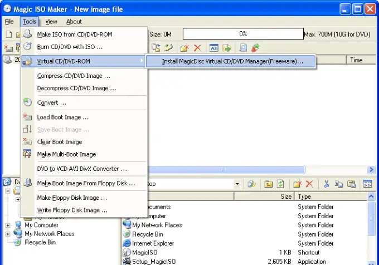Select Load Boot Image entry

click(x=84, y=117)
